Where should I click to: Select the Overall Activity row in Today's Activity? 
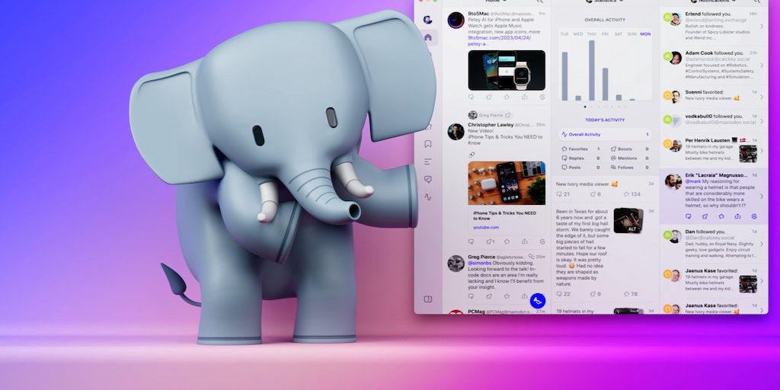pos(605,134)
